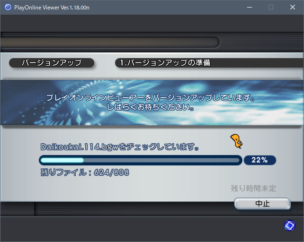Click the update progress bar

(141, 160)
